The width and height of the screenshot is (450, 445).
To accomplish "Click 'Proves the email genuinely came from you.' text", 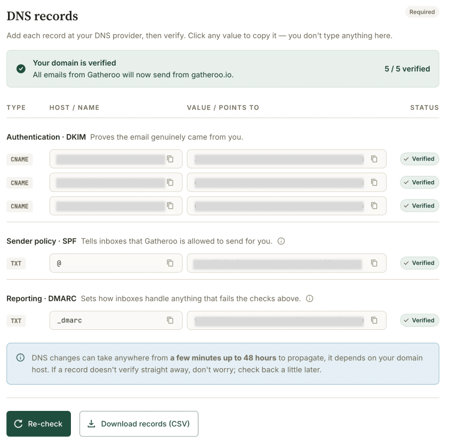I will pos(167,137).
